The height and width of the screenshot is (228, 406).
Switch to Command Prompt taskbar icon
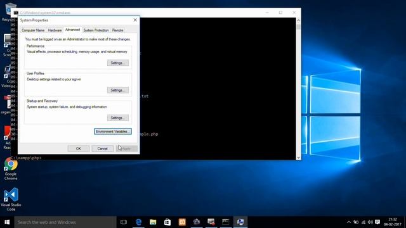(226, 222)
